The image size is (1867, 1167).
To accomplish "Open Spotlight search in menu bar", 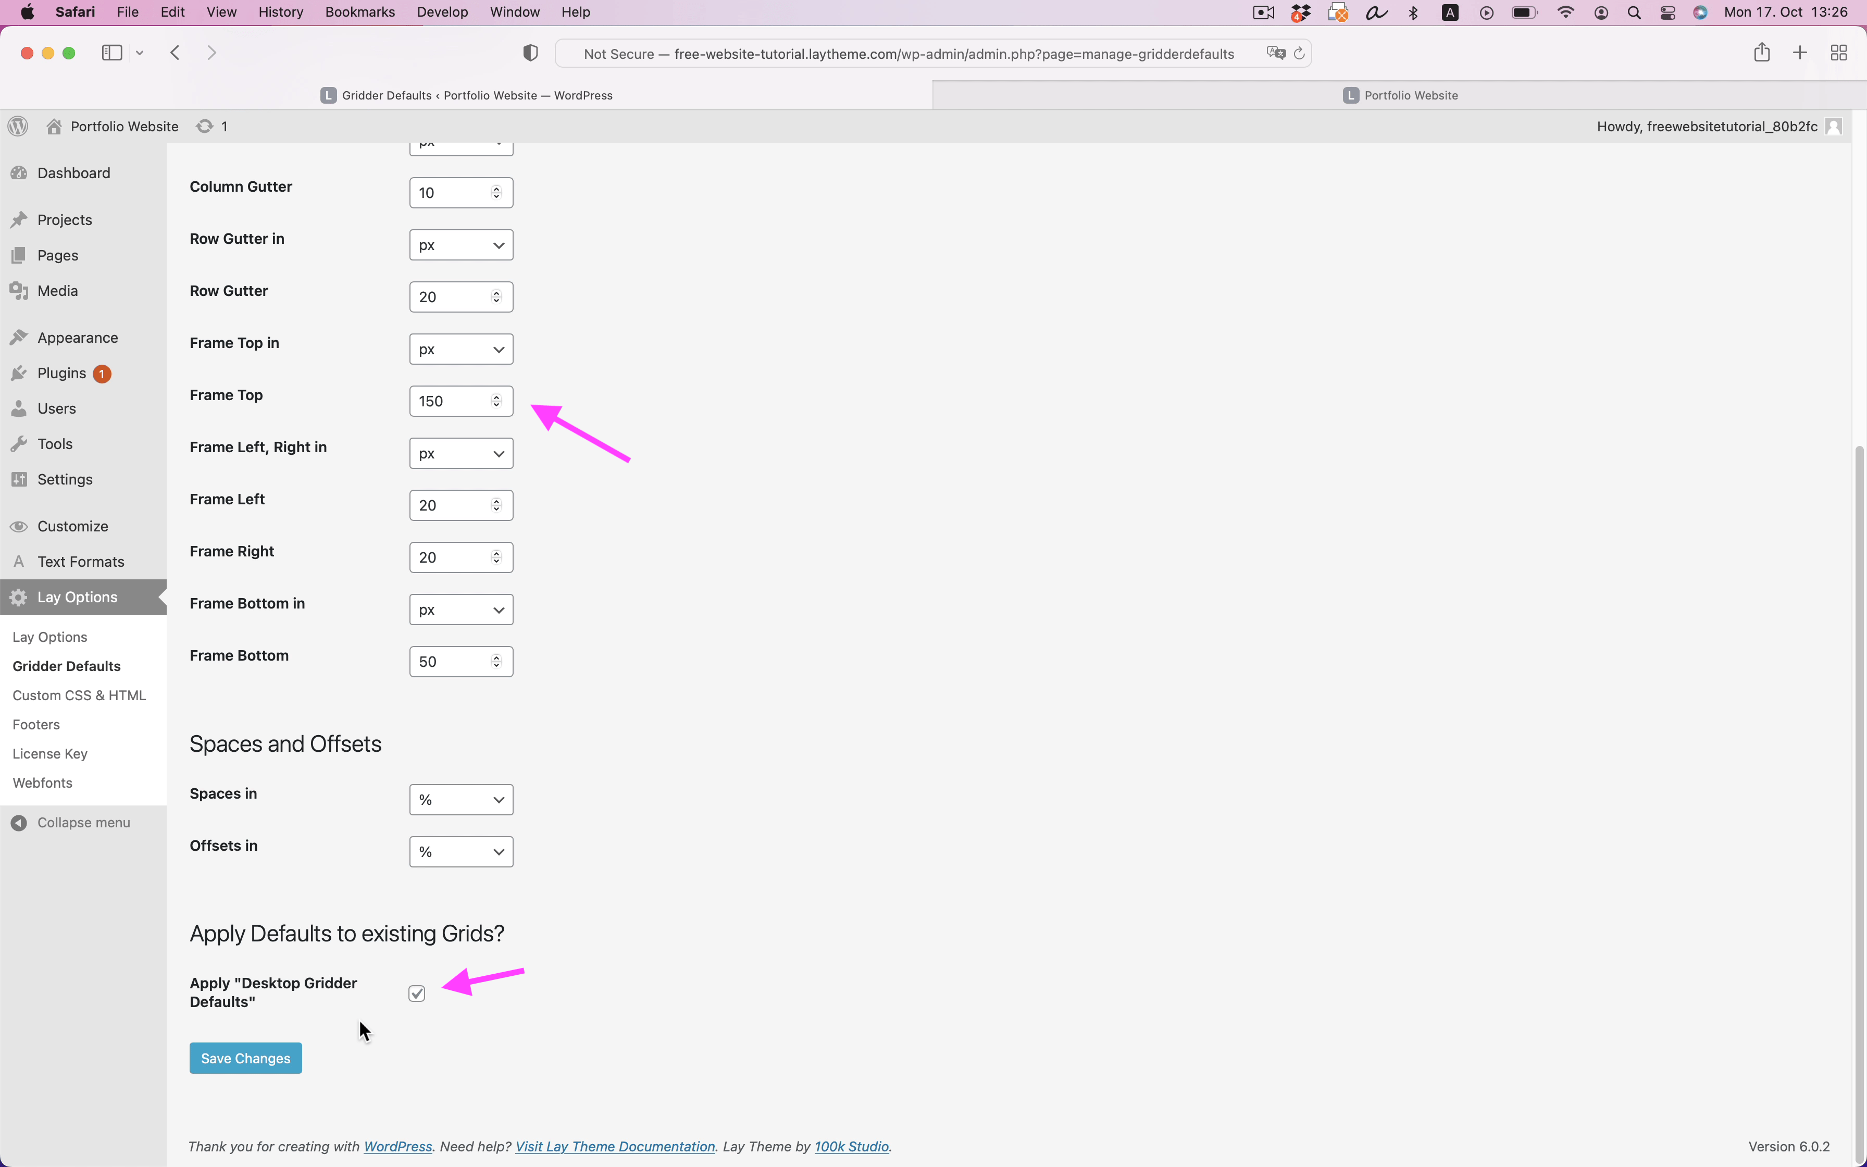I will [1634, 13].
